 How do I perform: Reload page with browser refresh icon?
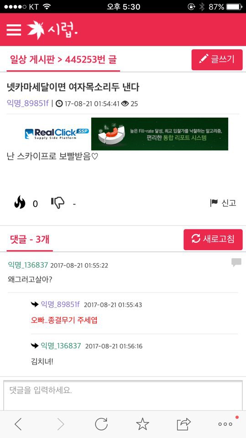(x=101, y=424)
